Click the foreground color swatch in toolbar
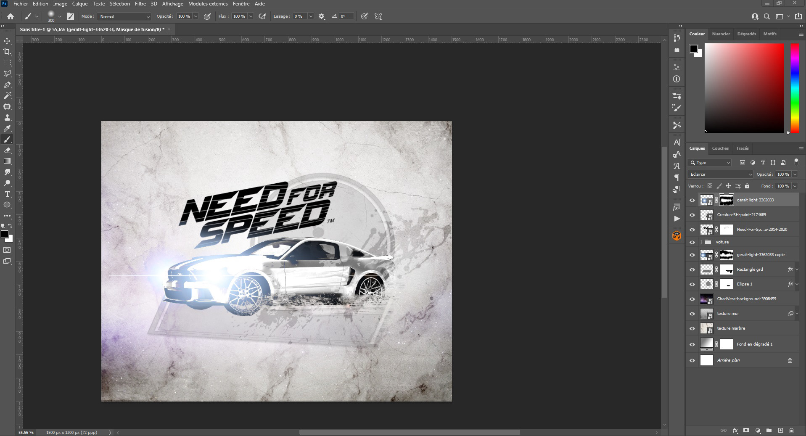Viewport: 806px width, 436px height. pos(5,235)
